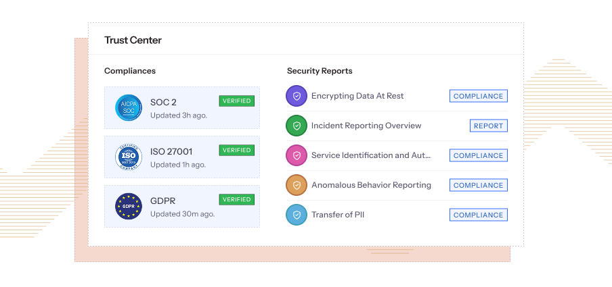Viewport: 612px width, 287px height.
Task: Click the REPORT tag for Incident Reporting
Action: click(x=488, y=126)
